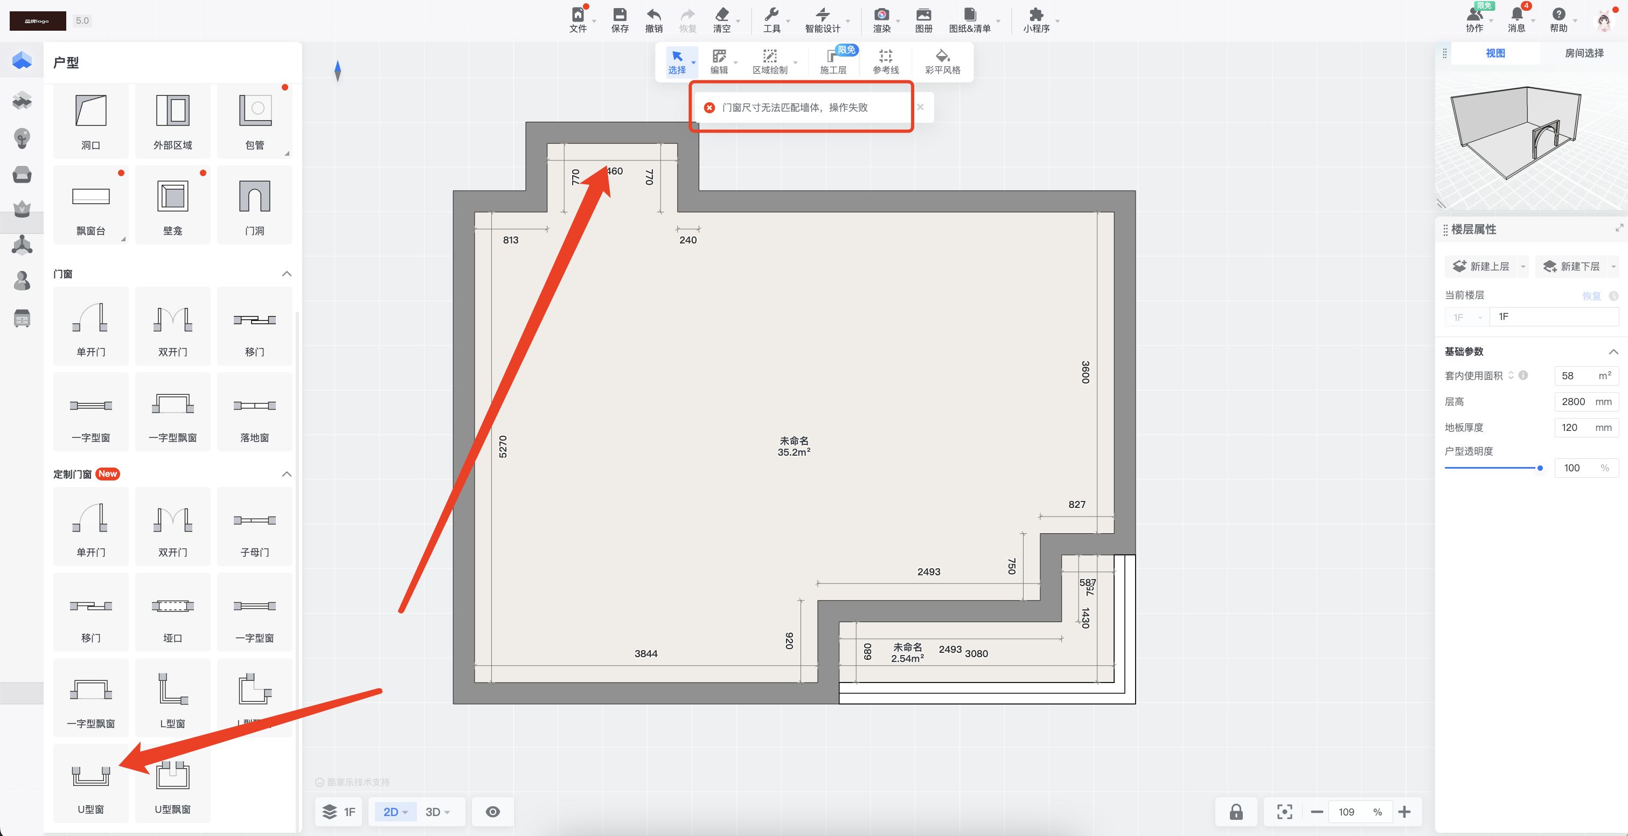Click the 清空 eraser icon
Screen dimensions: 1628x836
click(x=721, y=15)
